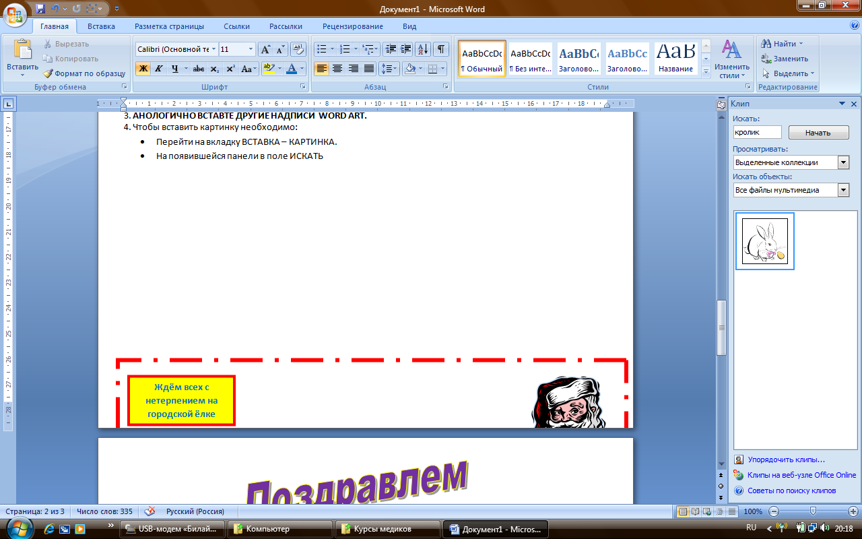Toggle superscript x² formatting

(x=230, y=69)
